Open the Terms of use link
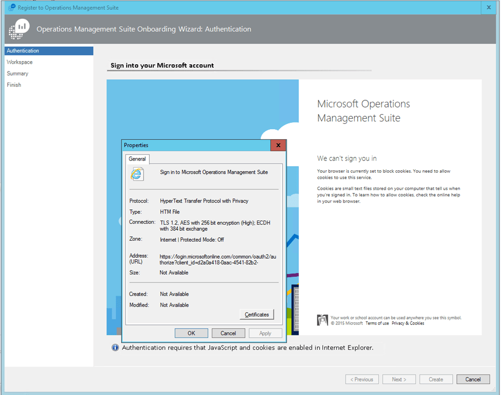This screenshot has height=395, width=501. tap(377, 324)
